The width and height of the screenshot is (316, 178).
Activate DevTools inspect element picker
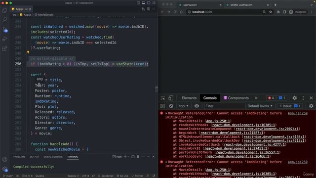pyautogui.click(x=163, y=98)
